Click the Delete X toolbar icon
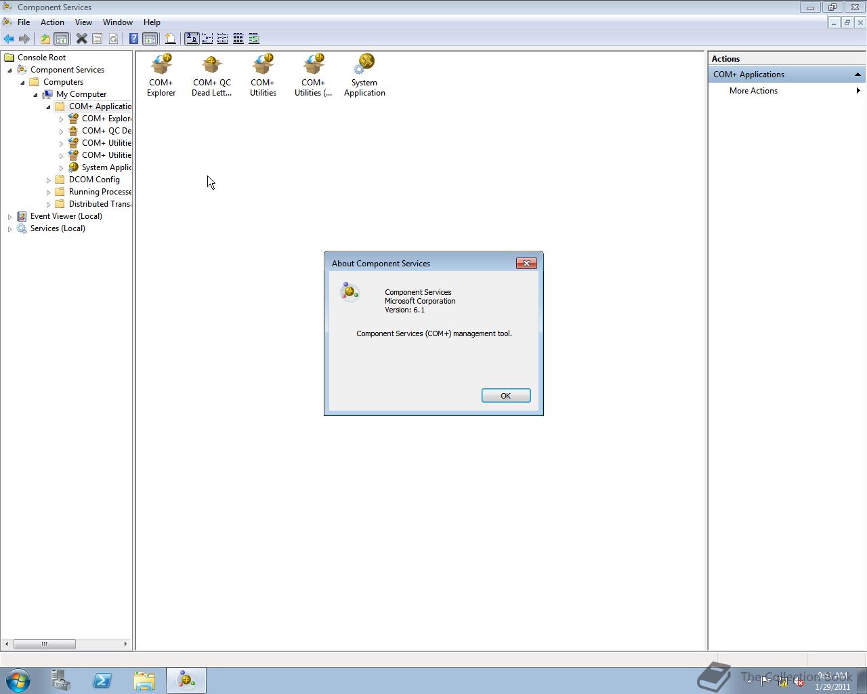The height and width of the screenshot is (694, 867). (81, 39)
